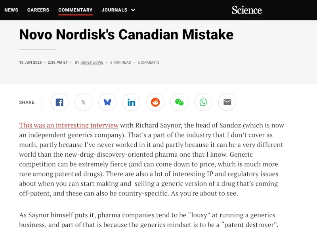Share article on X

point(83,102)
